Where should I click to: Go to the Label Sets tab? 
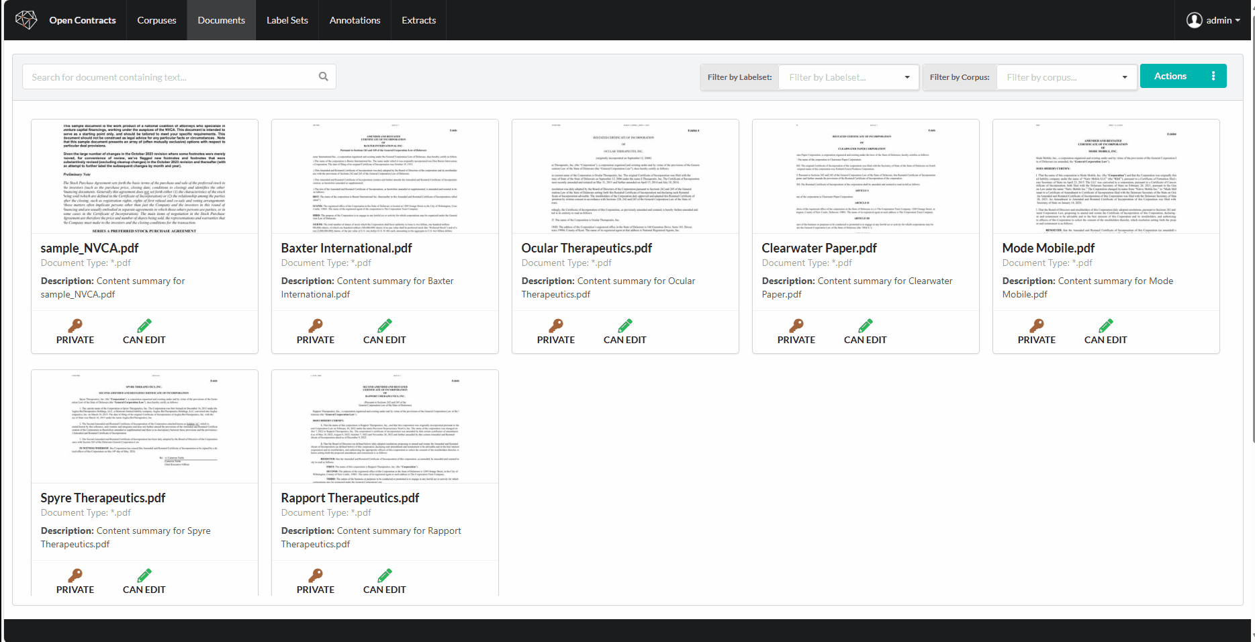click(287, 20)
